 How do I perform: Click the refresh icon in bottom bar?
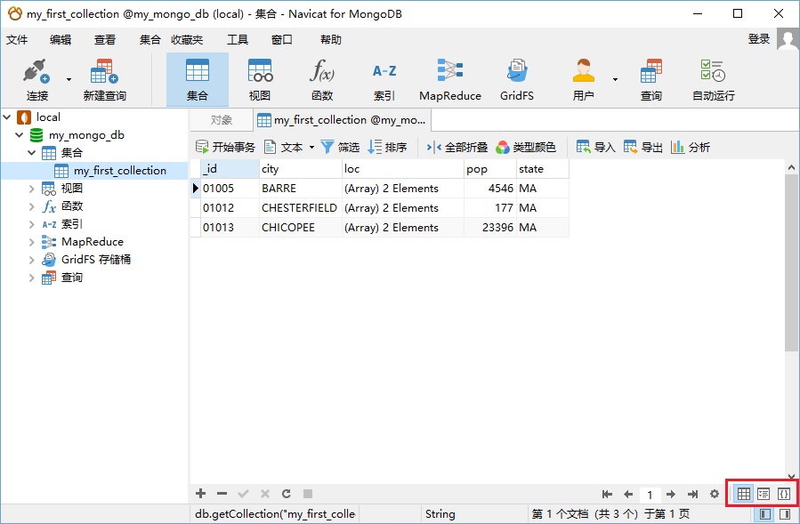287,494
